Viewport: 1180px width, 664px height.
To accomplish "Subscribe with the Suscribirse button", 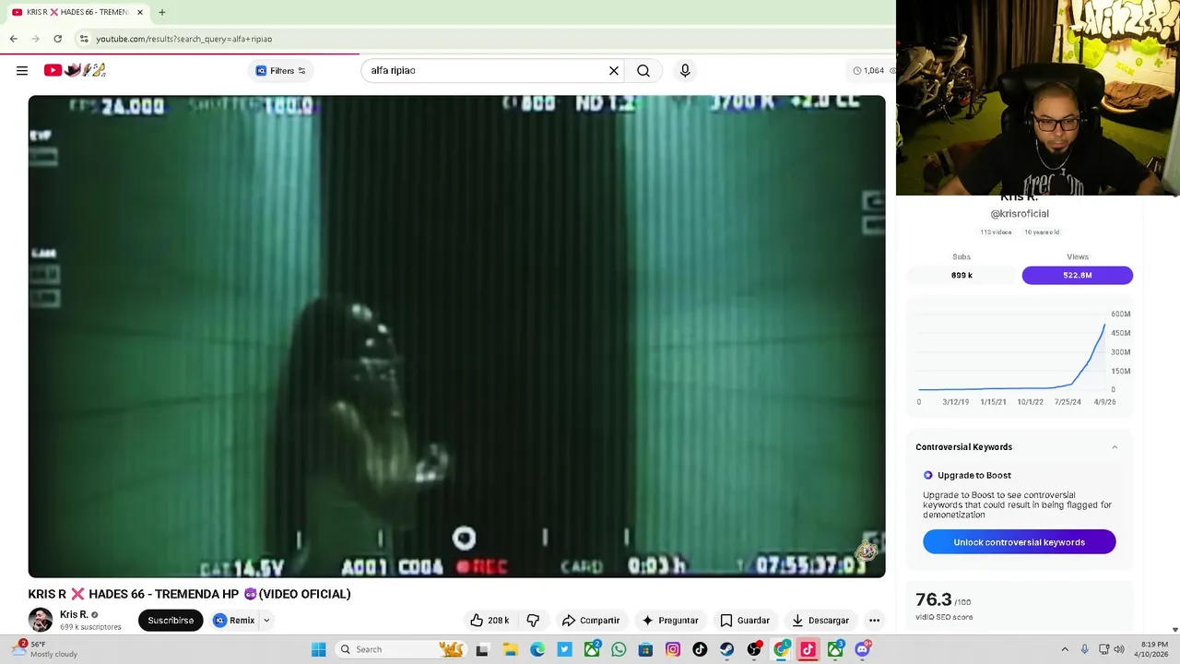I will tap(171, 621).
